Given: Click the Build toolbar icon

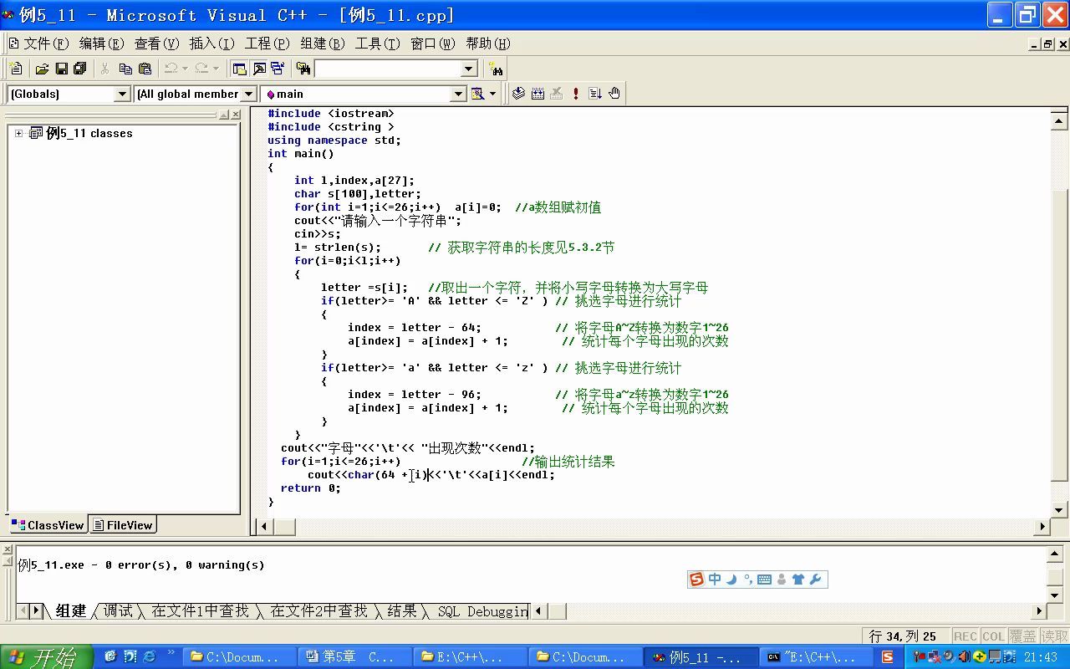Looking at the screenshot, I should [538, 94].
